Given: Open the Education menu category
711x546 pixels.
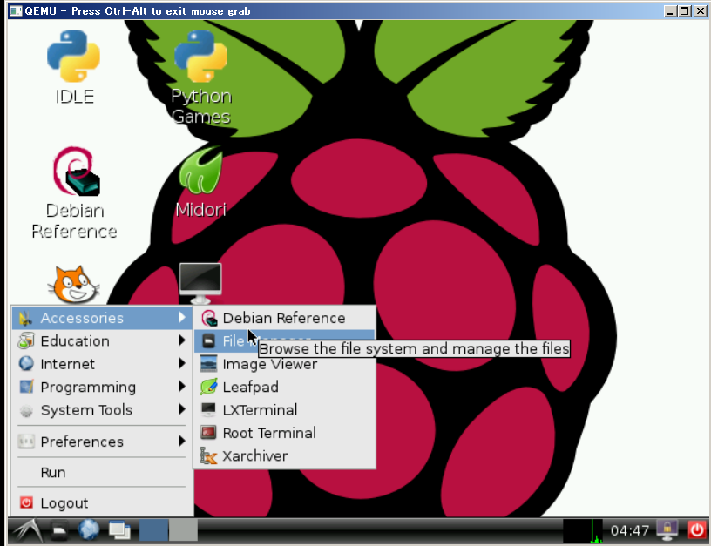Looking at the screenshot, I should coord(103,340).
